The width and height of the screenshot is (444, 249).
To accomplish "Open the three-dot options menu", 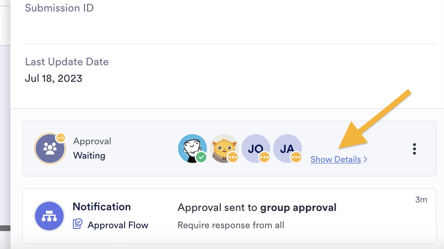I will (414, 149).
